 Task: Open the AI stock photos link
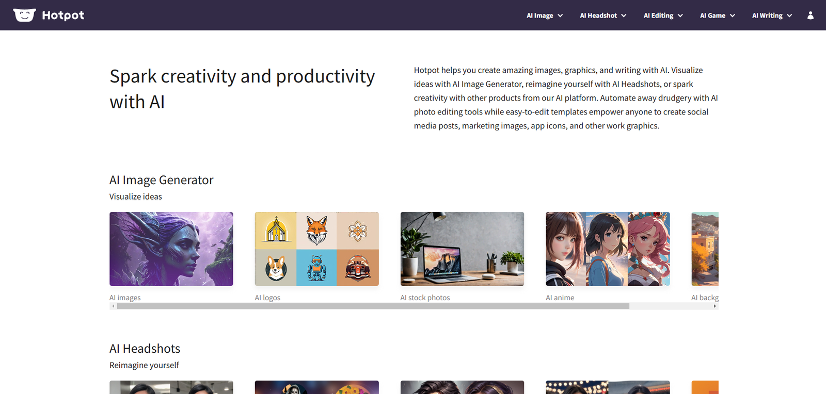[x=425, y=298]
